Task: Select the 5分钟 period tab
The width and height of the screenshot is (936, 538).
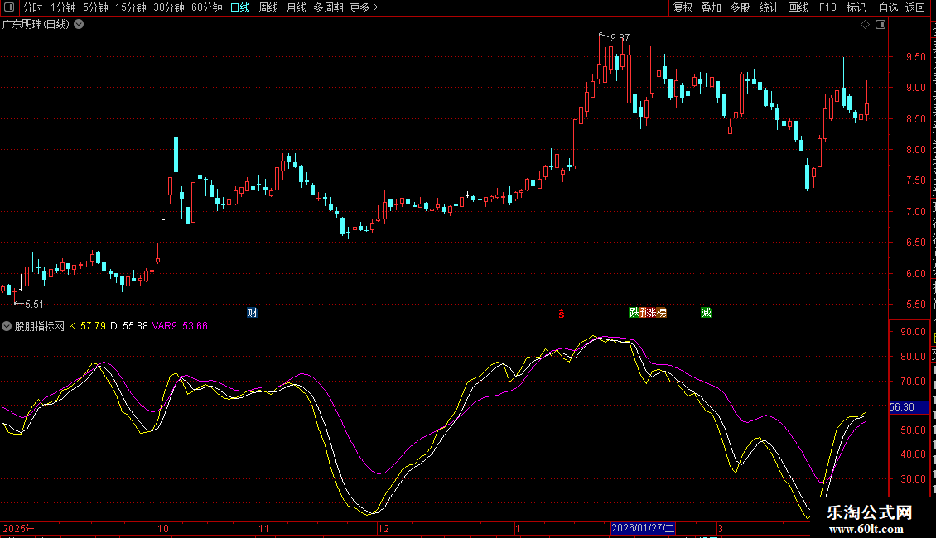Action: [x=95, y=7]
